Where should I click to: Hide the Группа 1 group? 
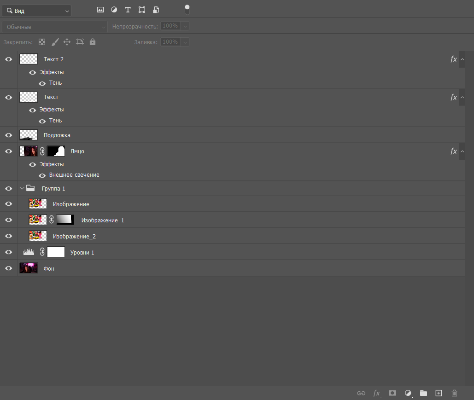pyautogui.click(x=9, y=189)
